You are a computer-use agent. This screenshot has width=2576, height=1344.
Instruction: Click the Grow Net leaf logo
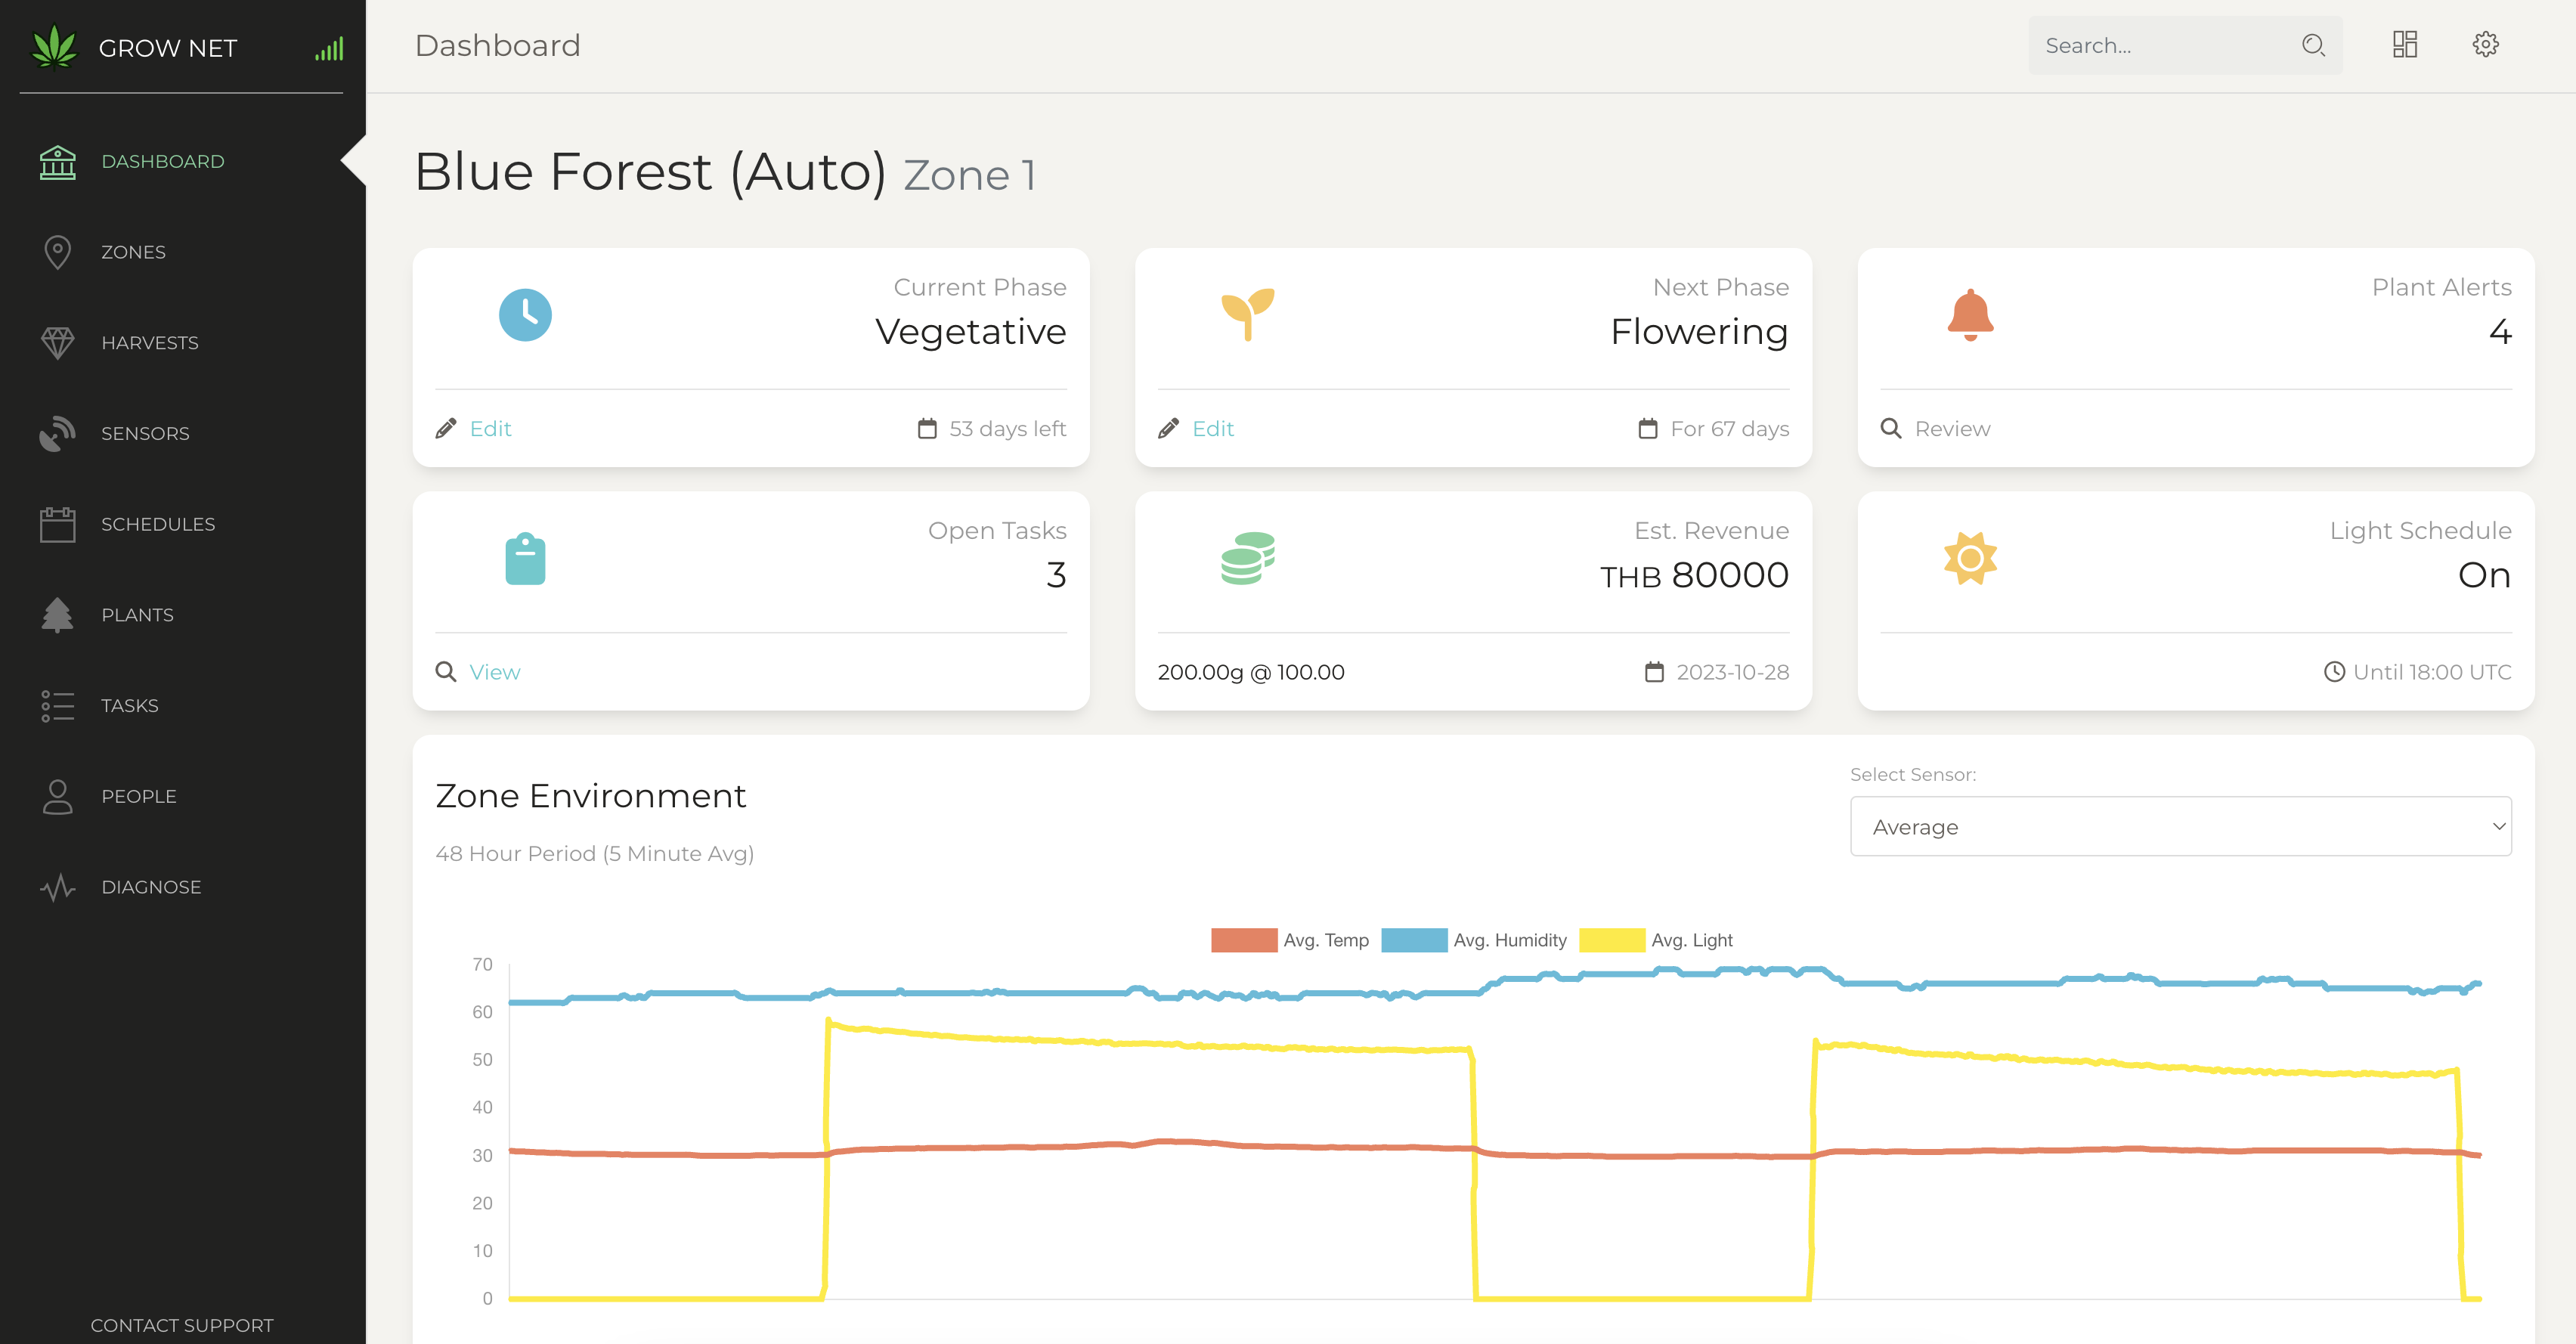pos(54,47)
